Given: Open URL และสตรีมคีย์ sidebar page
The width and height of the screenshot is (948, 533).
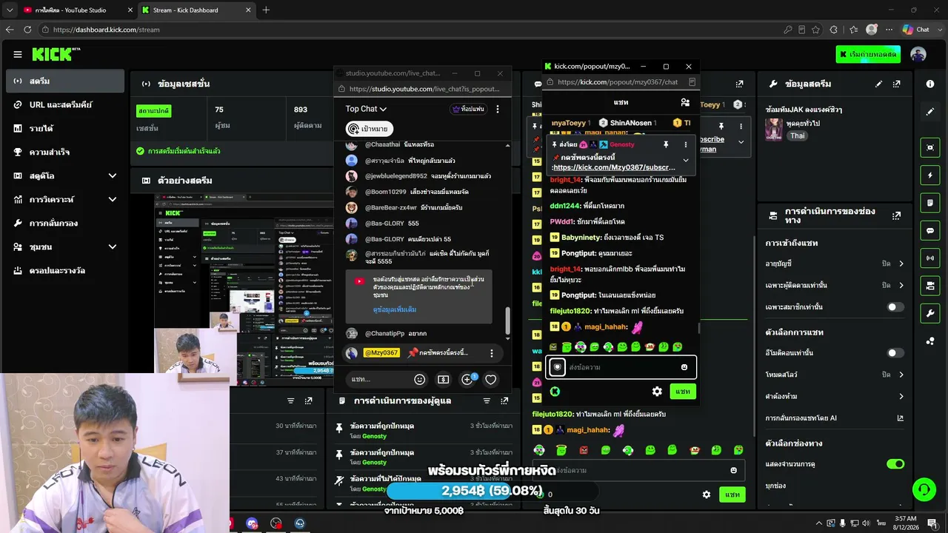Looking at the screenshot, I should [x=65, y=104].
